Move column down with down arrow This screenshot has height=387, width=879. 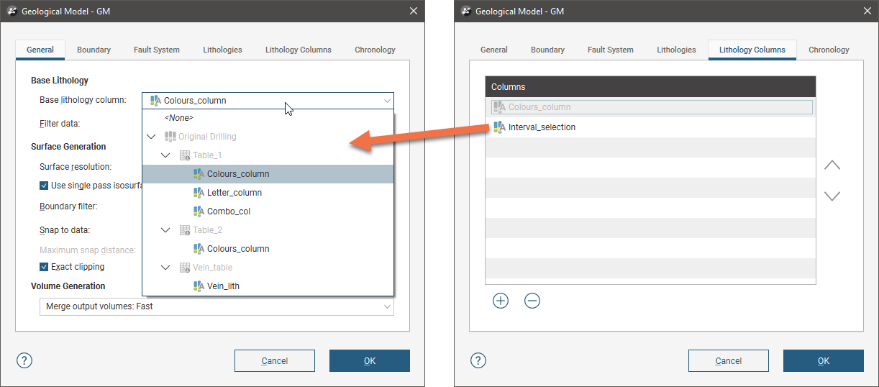[x=832, y=196]
